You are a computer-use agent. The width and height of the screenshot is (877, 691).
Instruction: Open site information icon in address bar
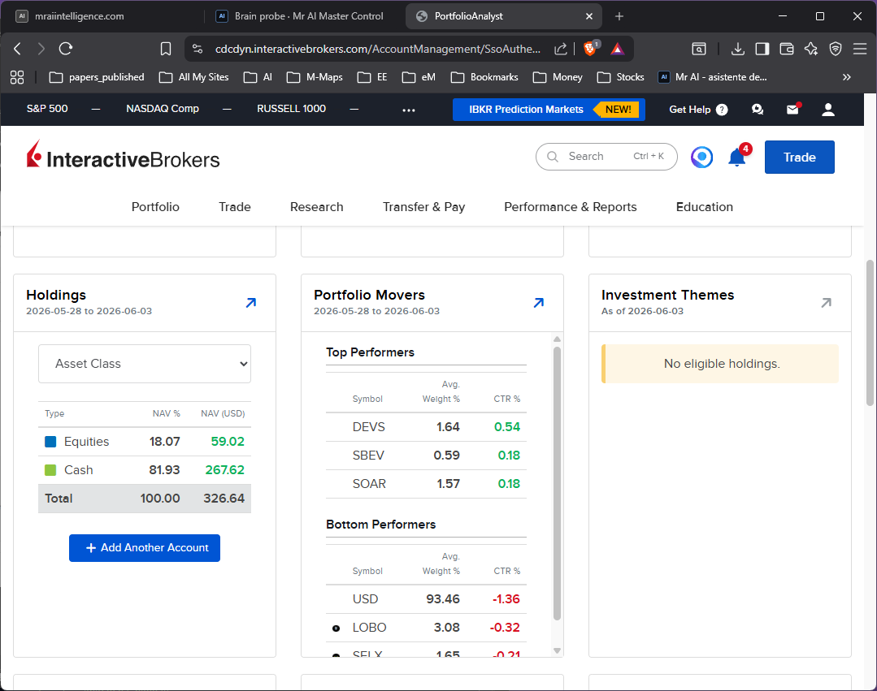pyautogui.click(x=198, y=49)
